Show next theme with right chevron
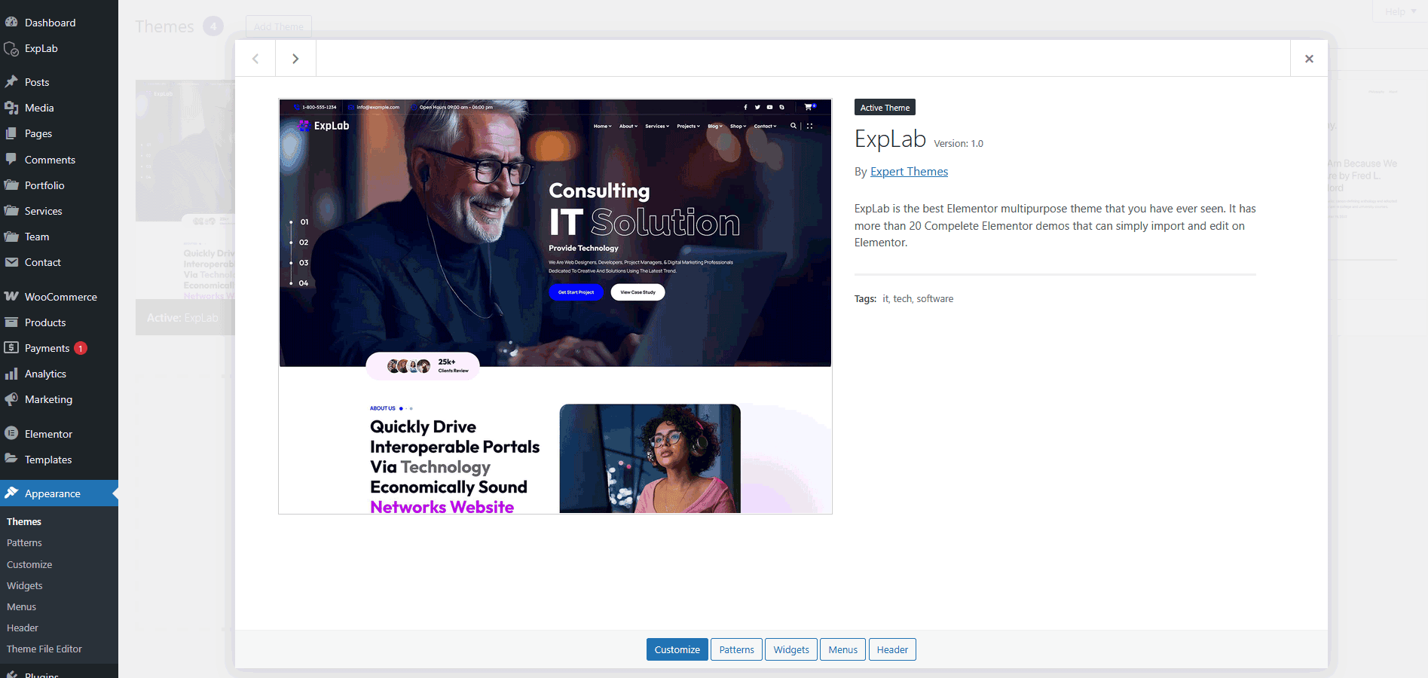The height and width of the screenshot is (678, 1428). (x=295, y=59)
